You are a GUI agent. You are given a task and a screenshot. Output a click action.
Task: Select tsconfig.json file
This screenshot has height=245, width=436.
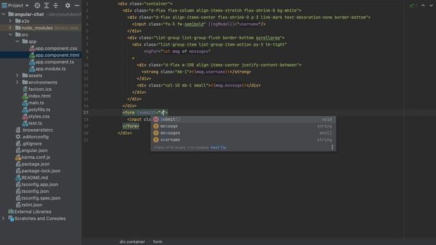click(x=32, y=191)
